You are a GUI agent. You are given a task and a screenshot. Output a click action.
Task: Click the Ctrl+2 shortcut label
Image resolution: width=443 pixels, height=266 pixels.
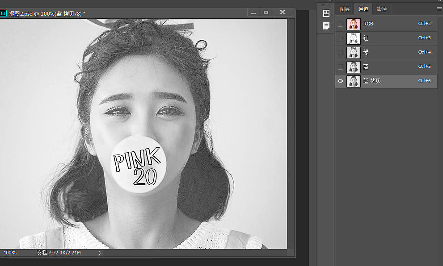tap(424, 23)
